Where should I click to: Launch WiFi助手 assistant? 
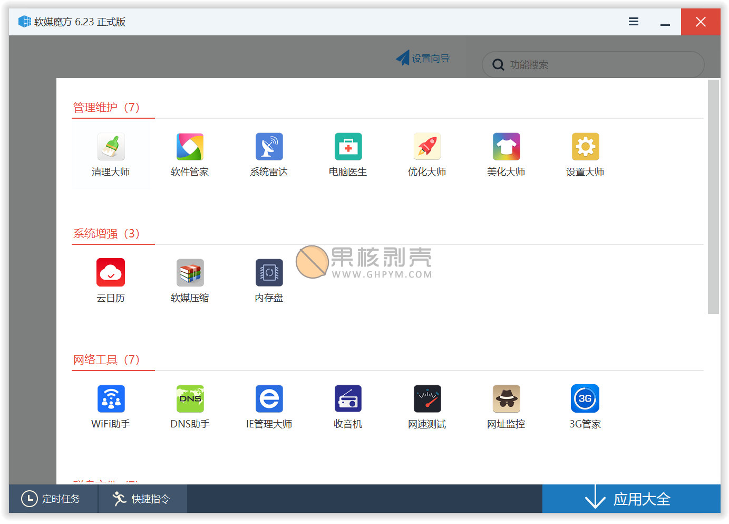coord(111,408)
